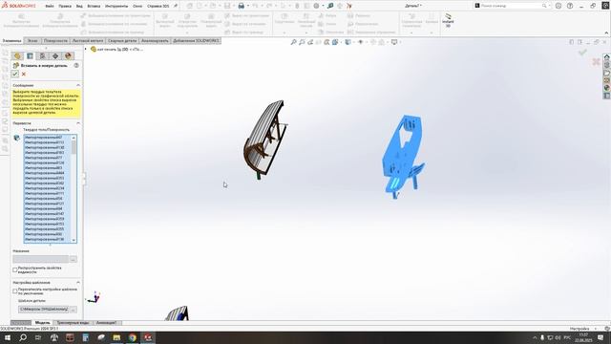Viewport: 611px width, 344px height.
Task: Open the ConfigurationManager tab icon
Action: [42, 56]
